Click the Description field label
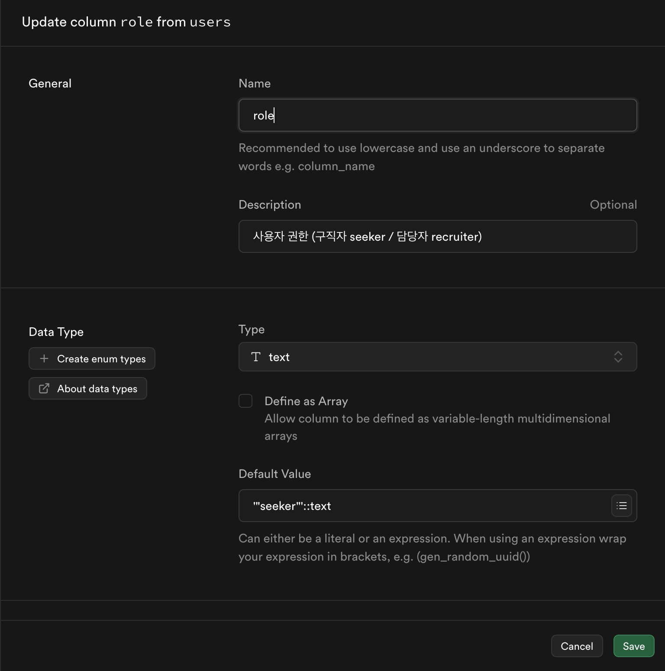The width and height of the screenshot is (665, 671). [270, 204]
